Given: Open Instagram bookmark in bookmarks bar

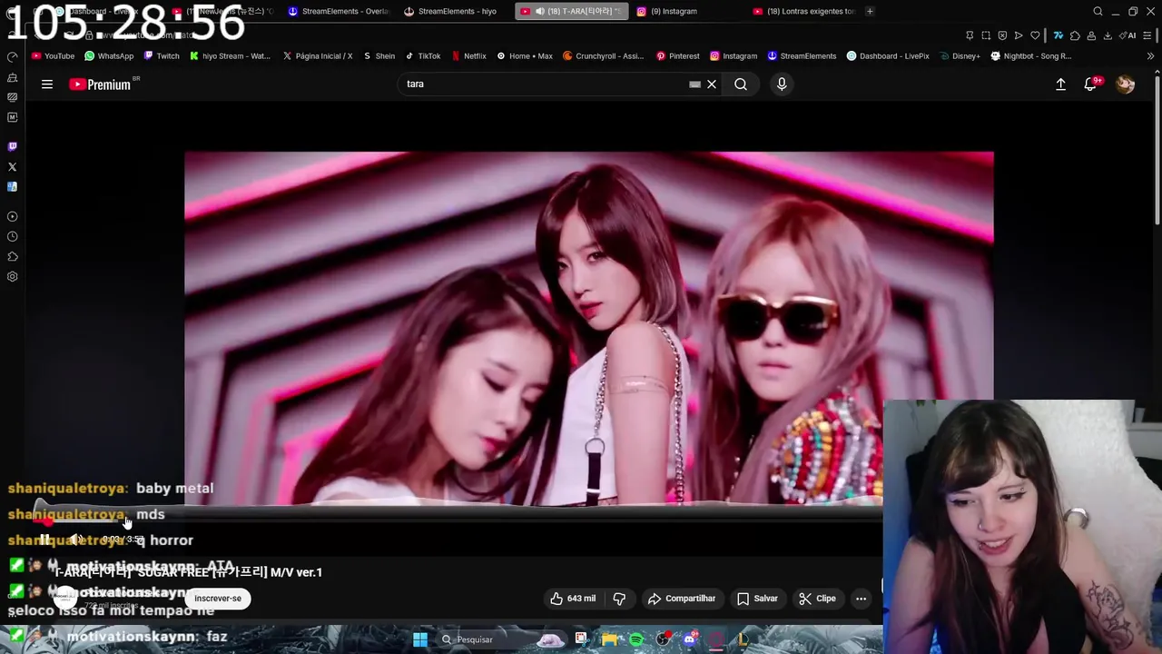Looking at the screenshot, I should tap(734, 55).
